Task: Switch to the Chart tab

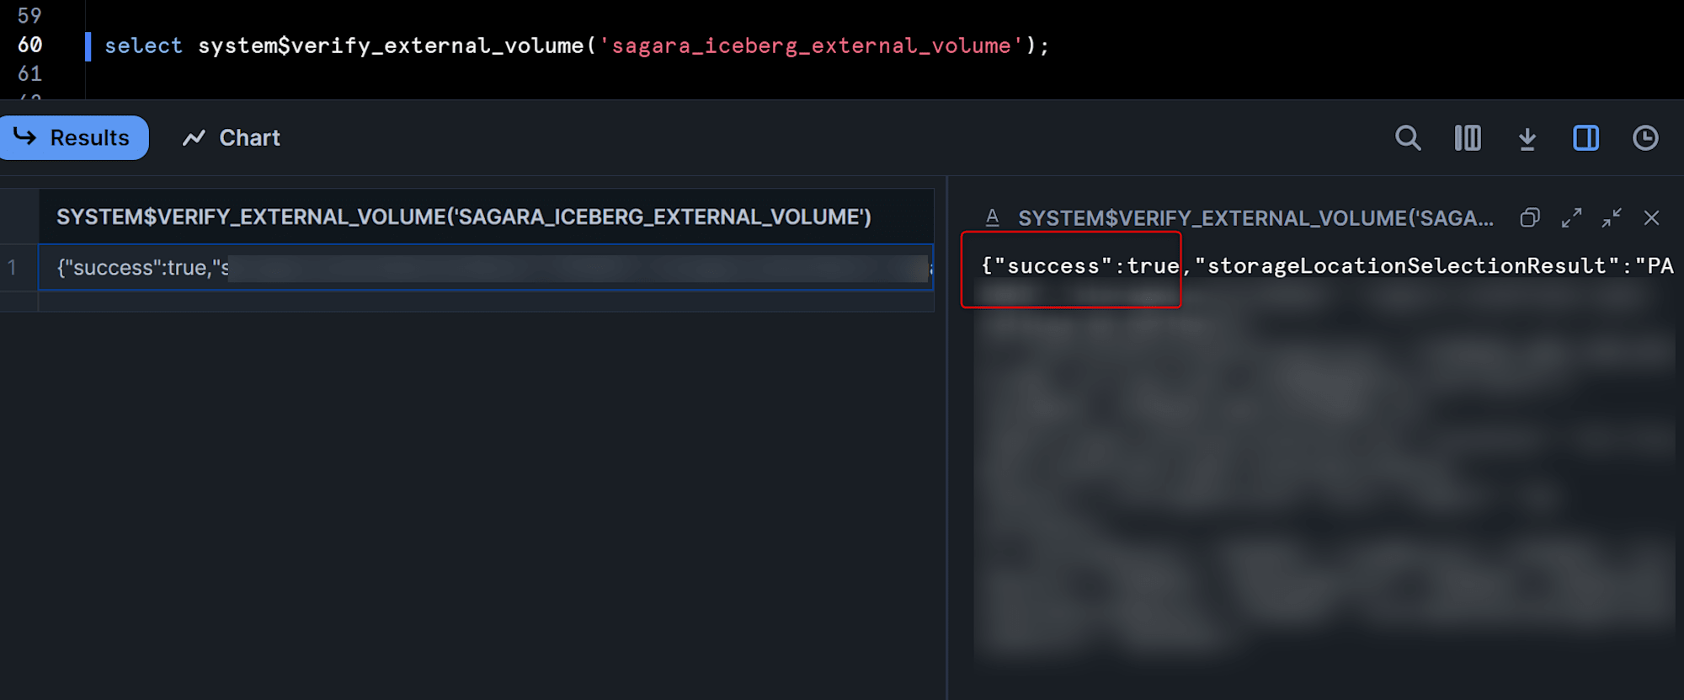Action: click(x=232, y=137)
